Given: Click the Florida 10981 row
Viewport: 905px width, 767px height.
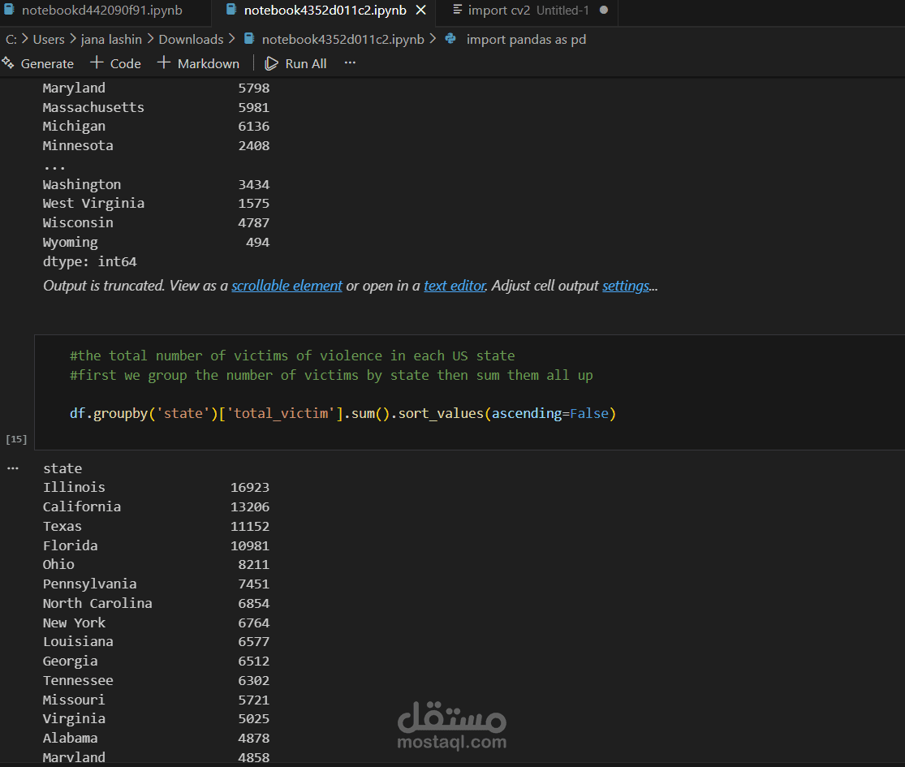Looking at the screenshot, I should click(x=156, y=545).
